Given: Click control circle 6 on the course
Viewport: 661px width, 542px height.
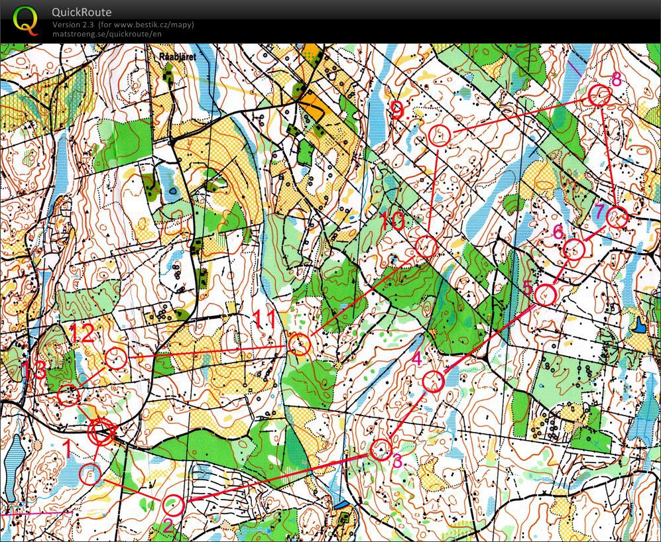Looking at the screenshot, I should tap(574, 250).
